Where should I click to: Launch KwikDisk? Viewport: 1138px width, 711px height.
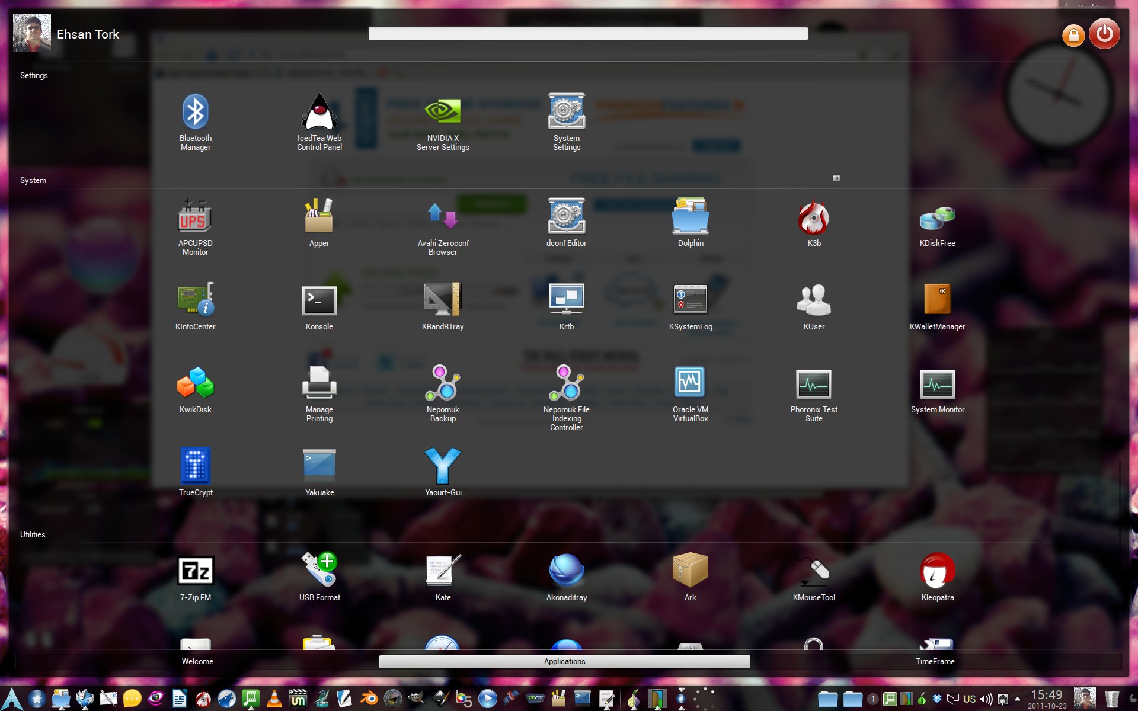tap(195, 389)
